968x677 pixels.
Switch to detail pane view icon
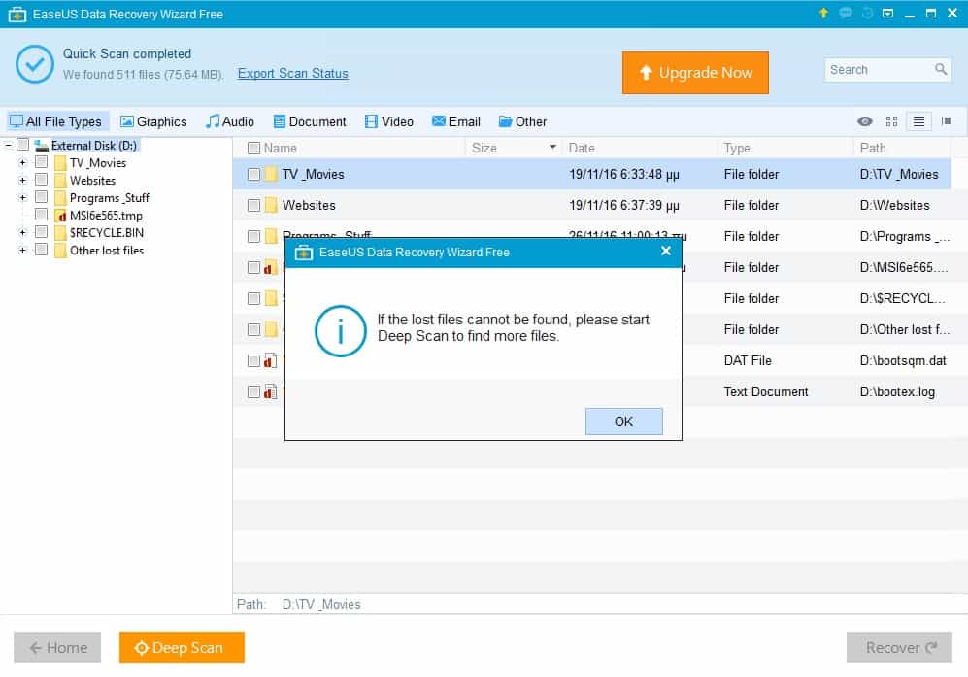pyautogui.click(x=946, y=121)
